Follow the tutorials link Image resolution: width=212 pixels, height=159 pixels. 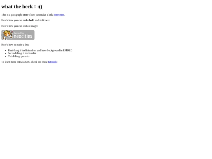tap(52, 62)
